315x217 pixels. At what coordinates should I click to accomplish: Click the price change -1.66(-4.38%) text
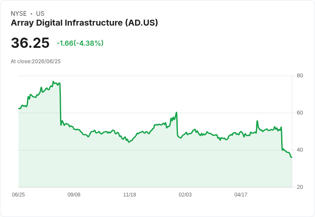point(80,43)
